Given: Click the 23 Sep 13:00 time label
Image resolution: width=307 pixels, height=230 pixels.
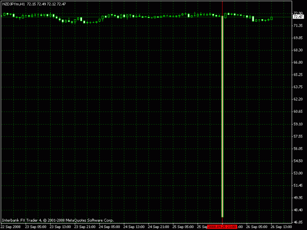Looking at the screenshot, I should (60, 227).
